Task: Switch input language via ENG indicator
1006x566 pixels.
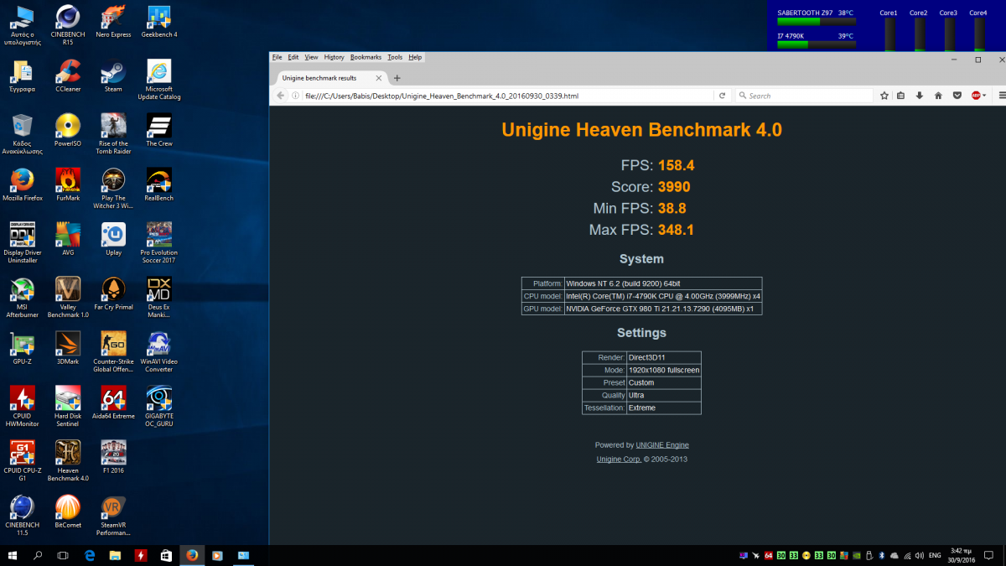Action: pos(935,555)
